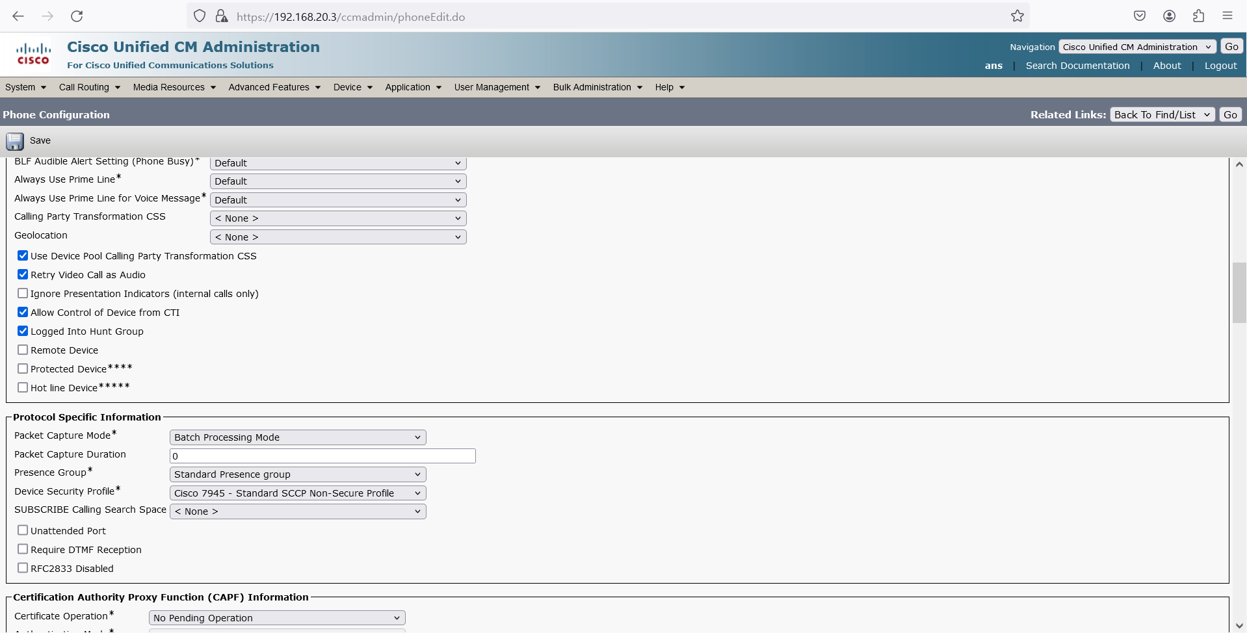Open the Presence Group dropdown
This screenshot has height=633, width=1247.
click(x=298, y=474)
